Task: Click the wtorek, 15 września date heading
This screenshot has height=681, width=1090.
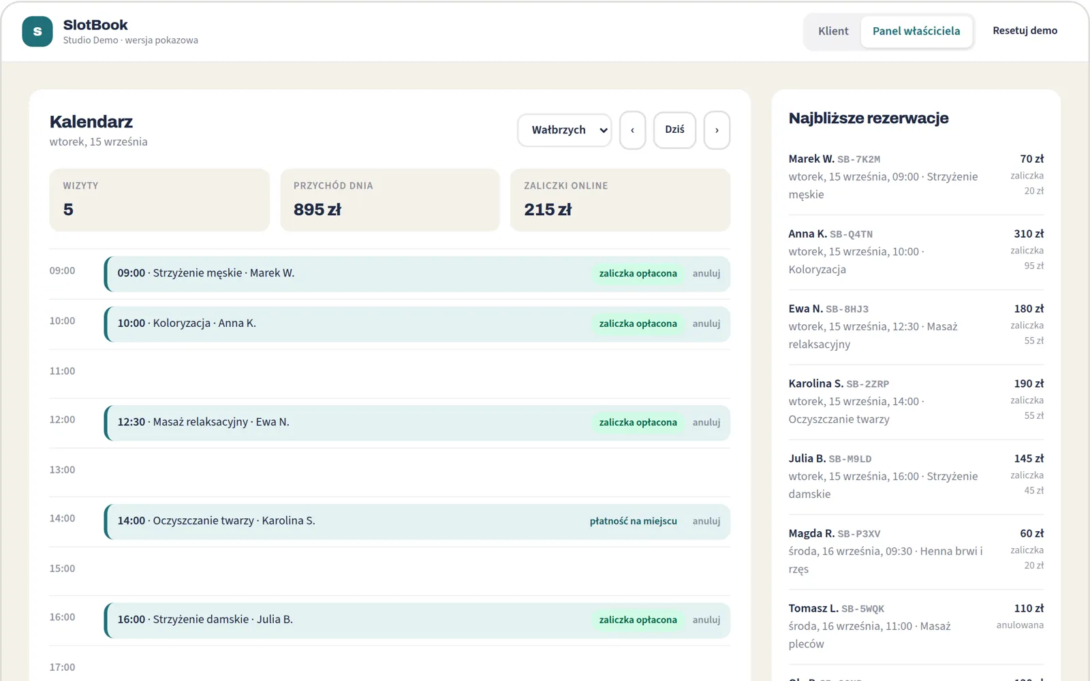Action: (x=98, y=142)
